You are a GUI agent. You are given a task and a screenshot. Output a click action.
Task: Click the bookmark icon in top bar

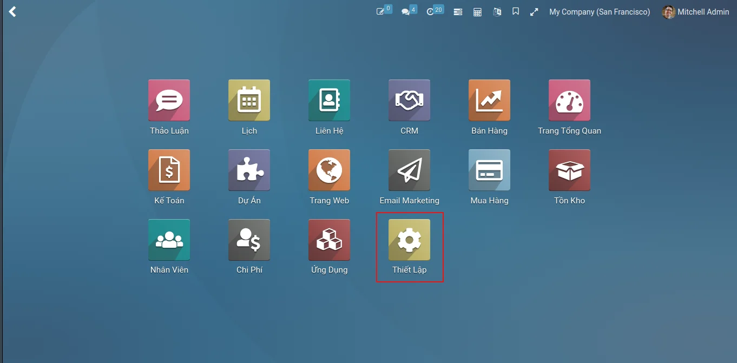coord(516,11)
